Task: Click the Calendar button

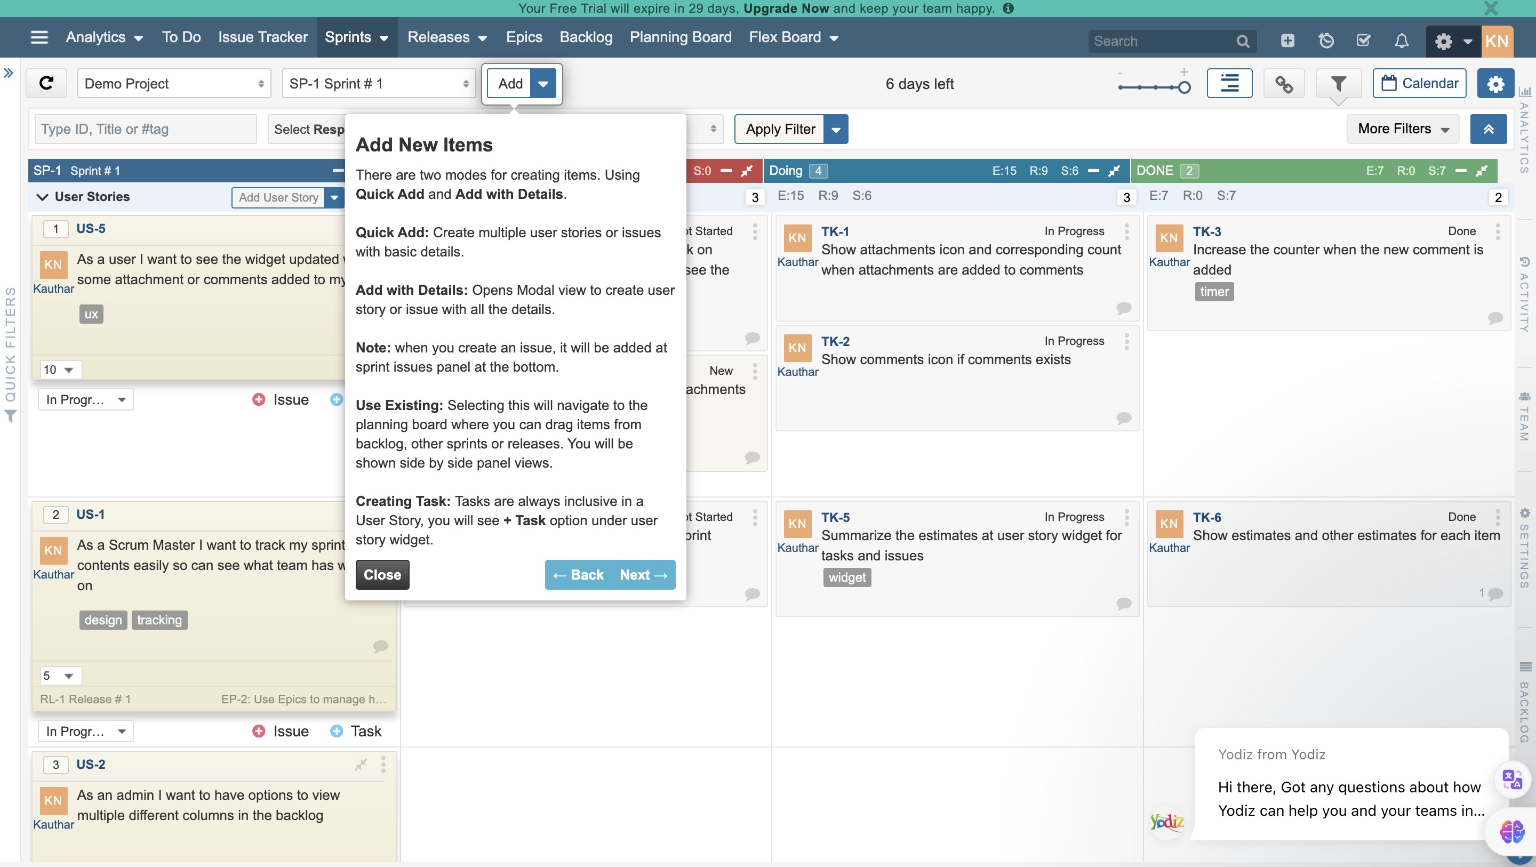Action: [x=1419, y=84]
